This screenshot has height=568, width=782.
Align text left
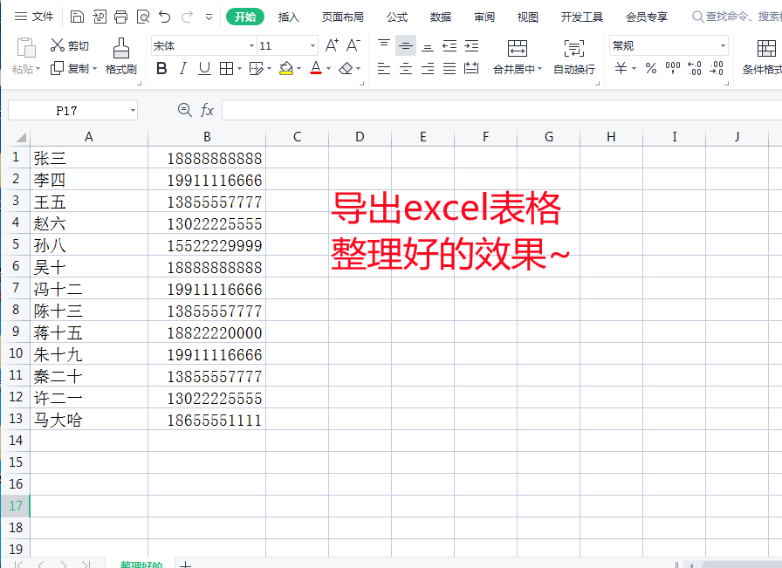tap(383, 68)
